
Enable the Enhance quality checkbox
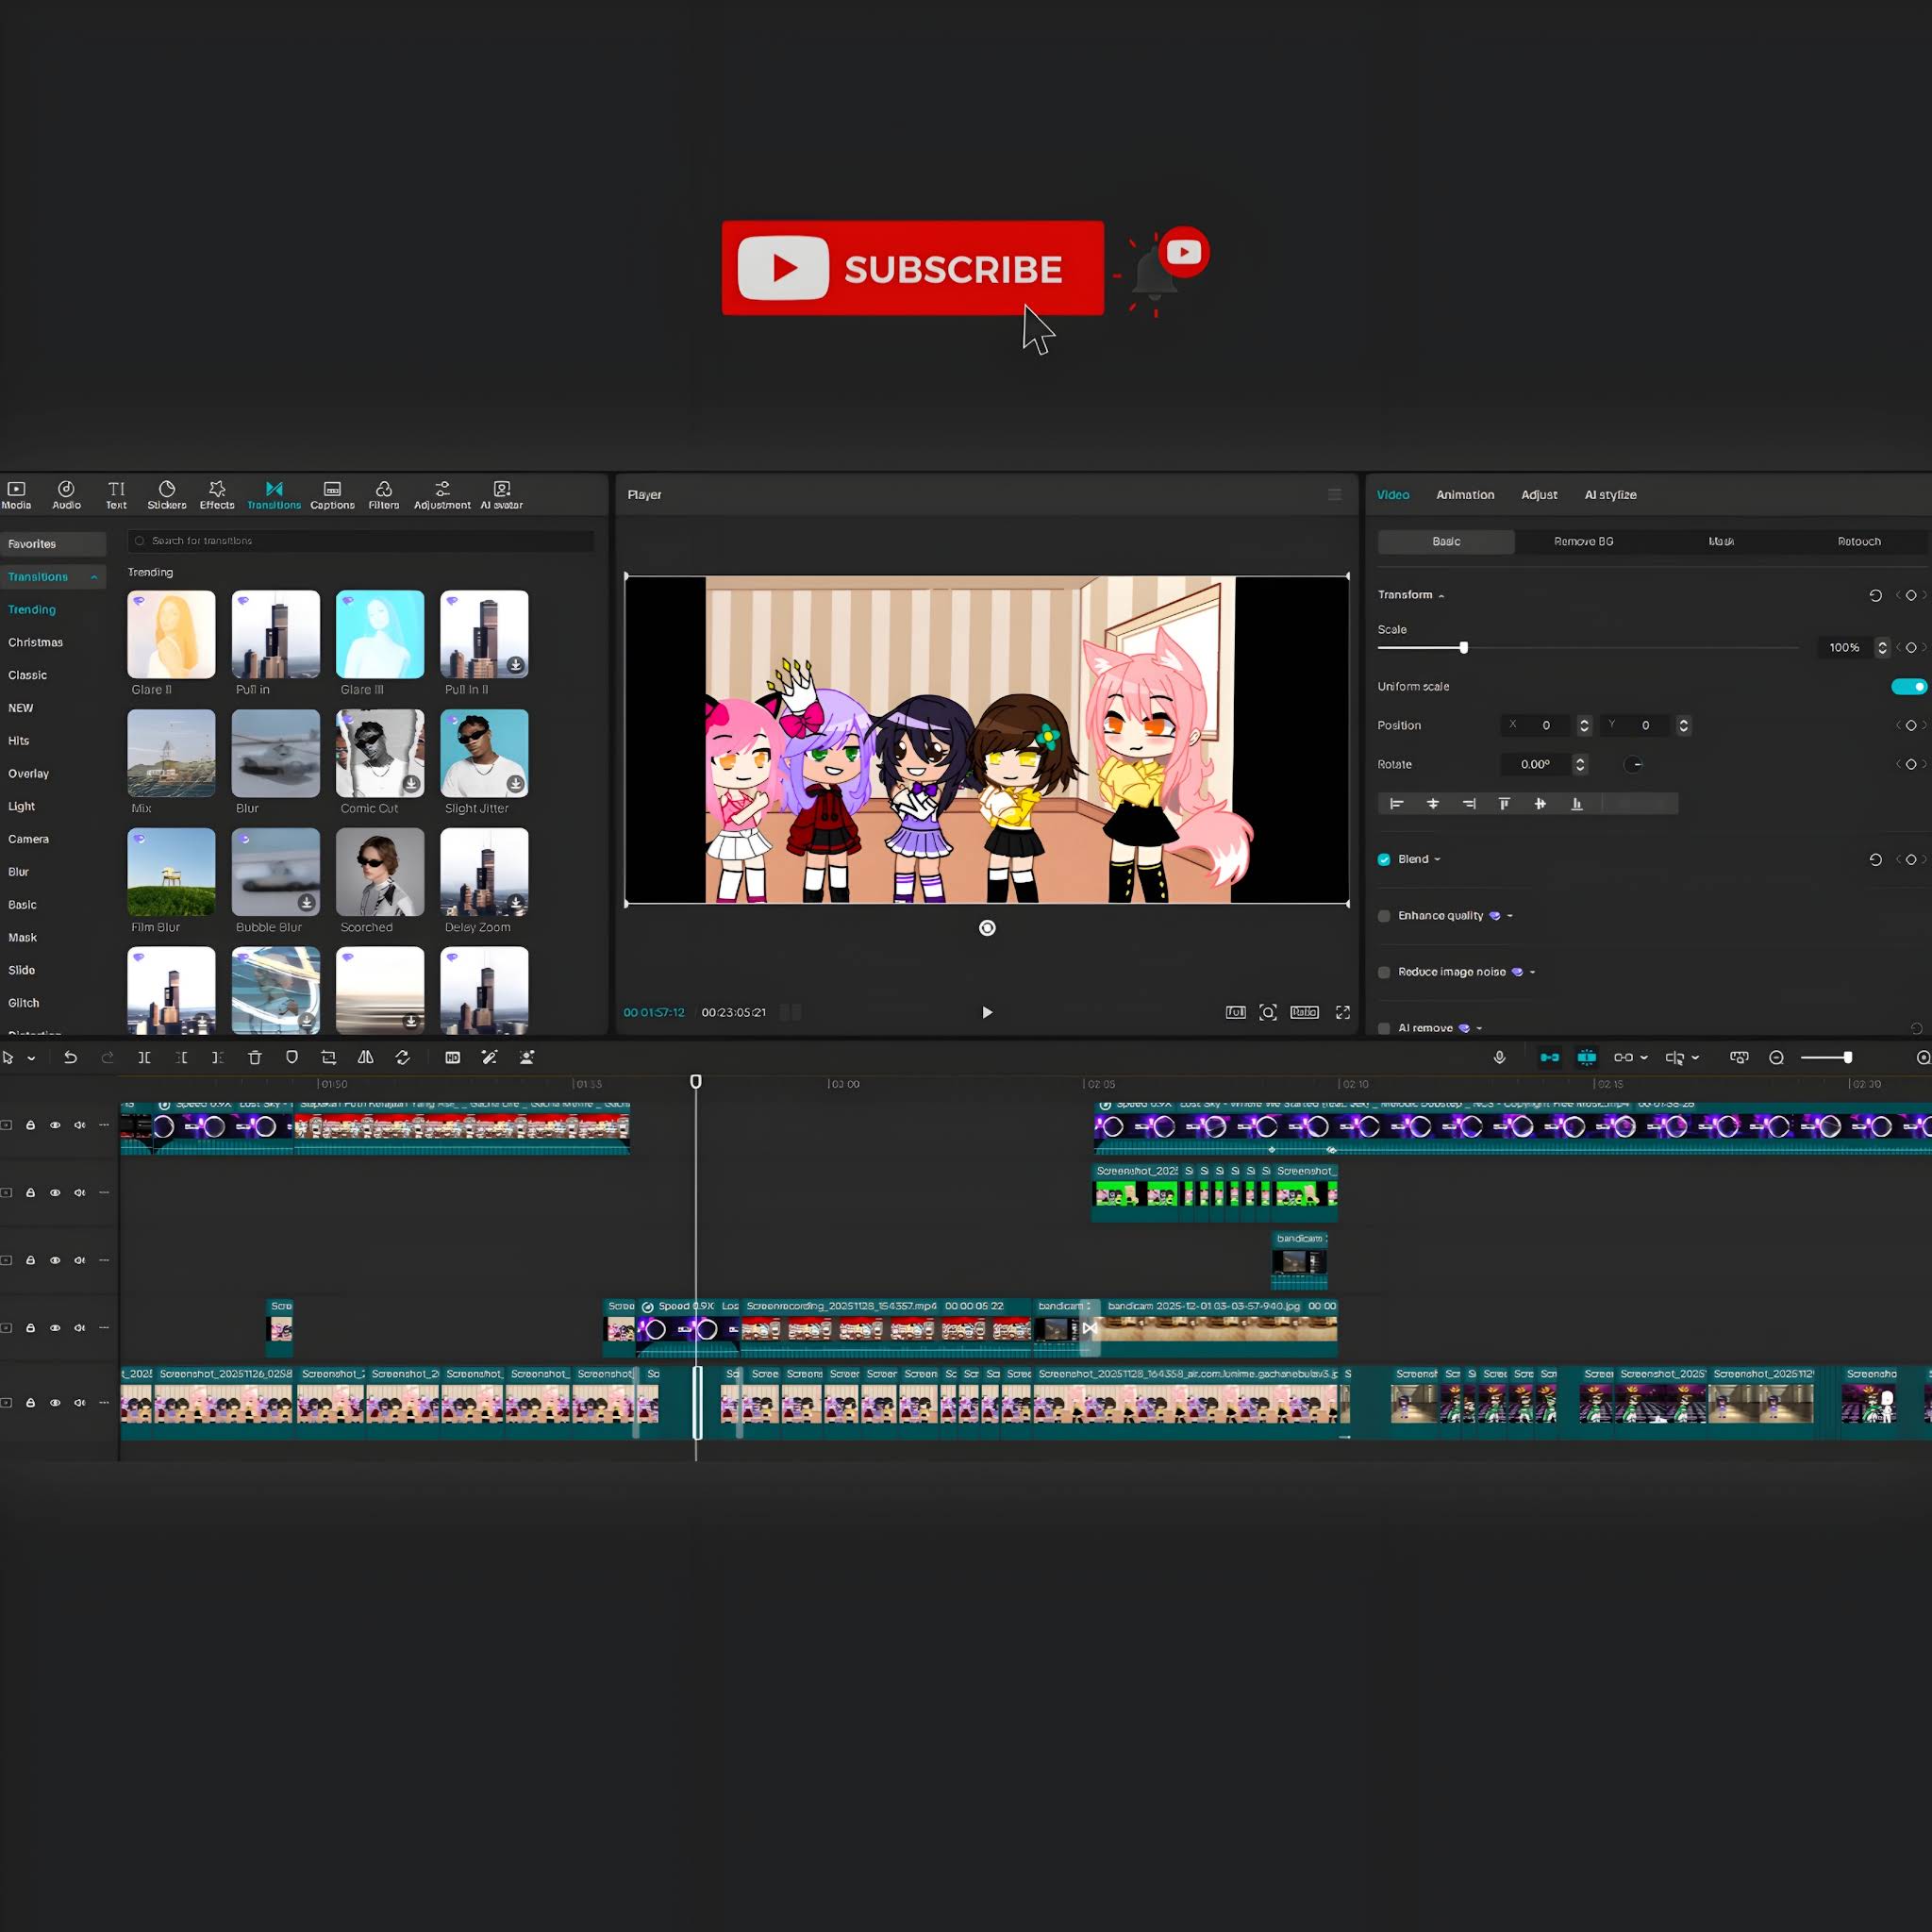[1384, 915]
